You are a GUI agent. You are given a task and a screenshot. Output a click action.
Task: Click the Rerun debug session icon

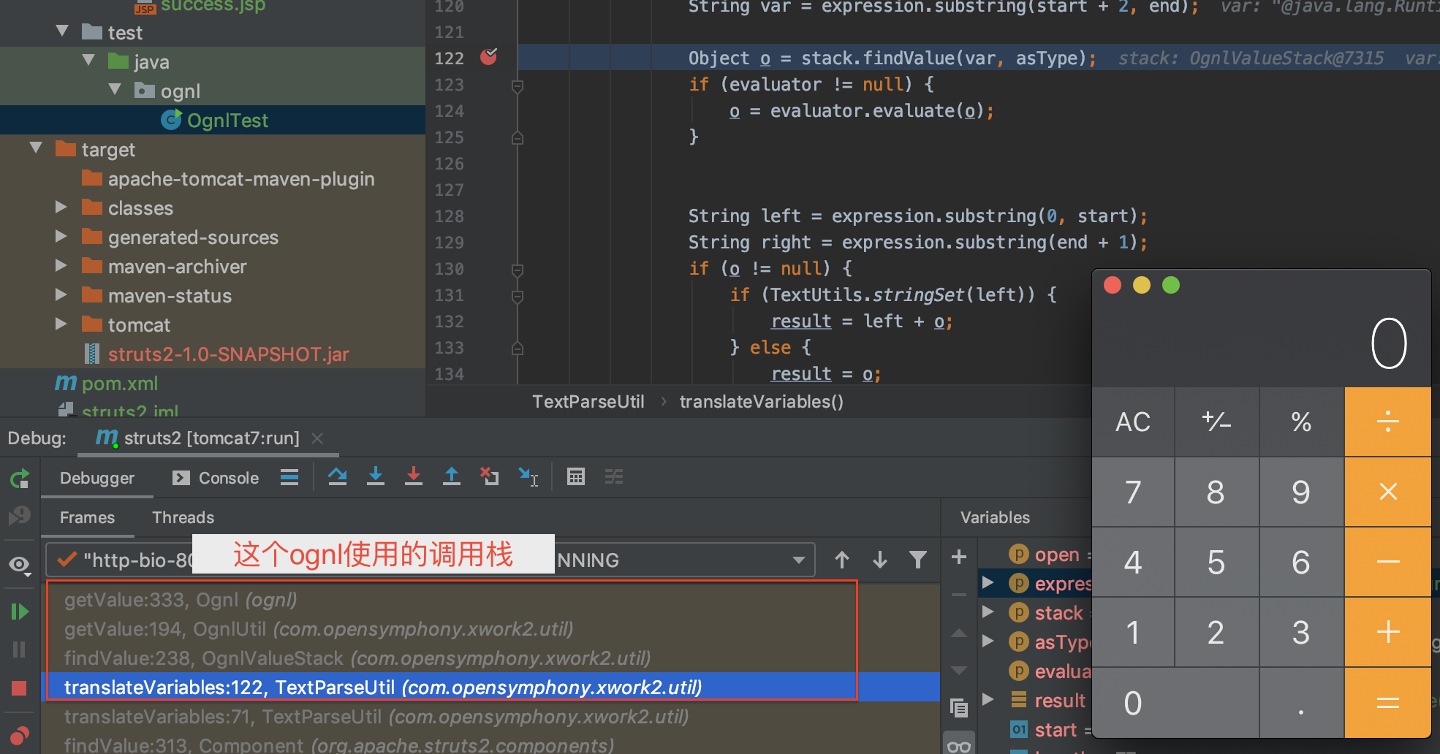point(19,479)
